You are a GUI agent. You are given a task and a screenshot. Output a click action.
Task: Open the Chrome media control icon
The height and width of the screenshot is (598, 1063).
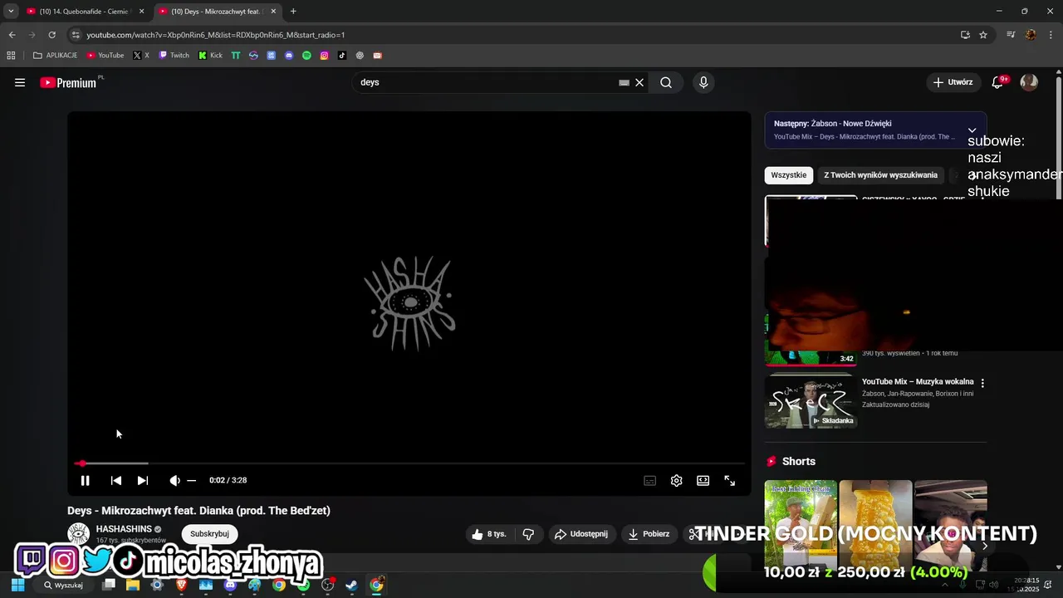click(1011, 35)
